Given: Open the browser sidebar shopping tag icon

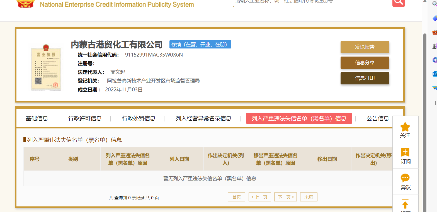Looking at the screenshot, I should (x=434, y=18).
